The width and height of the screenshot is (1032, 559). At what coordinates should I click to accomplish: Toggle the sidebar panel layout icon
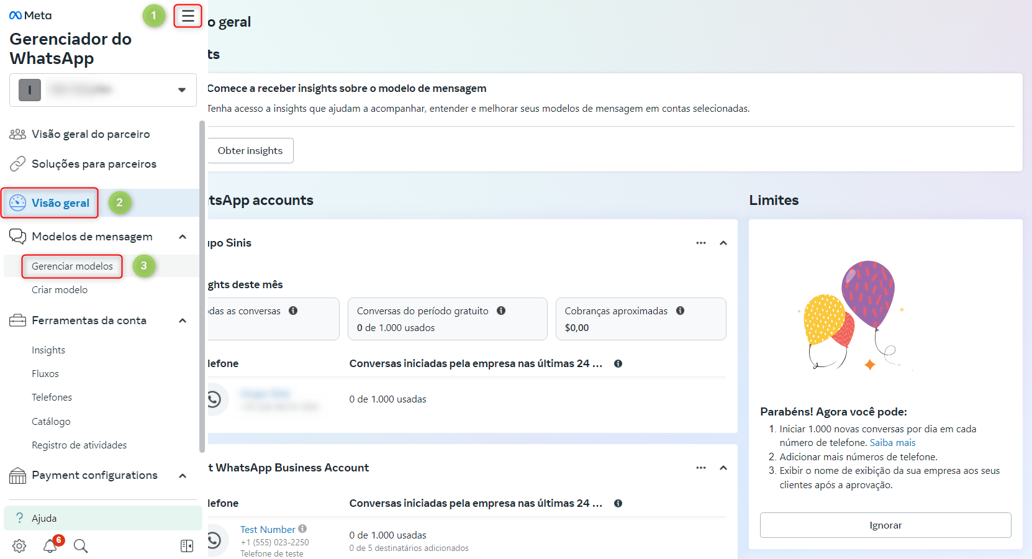187,546
